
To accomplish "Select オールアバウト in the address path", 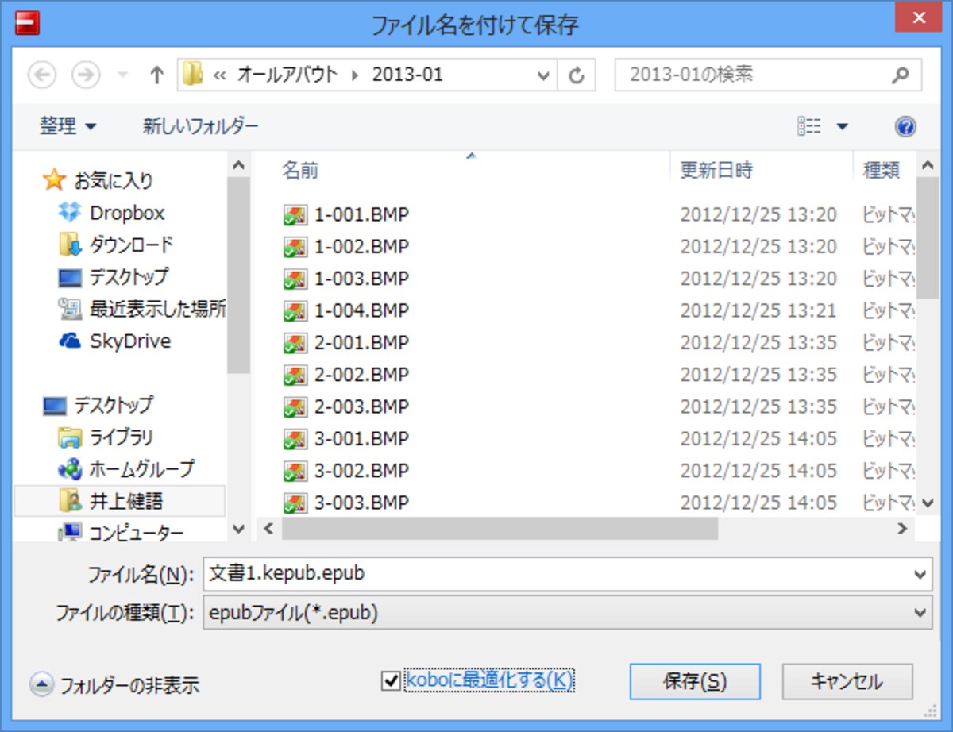I will tap(287, 75).
